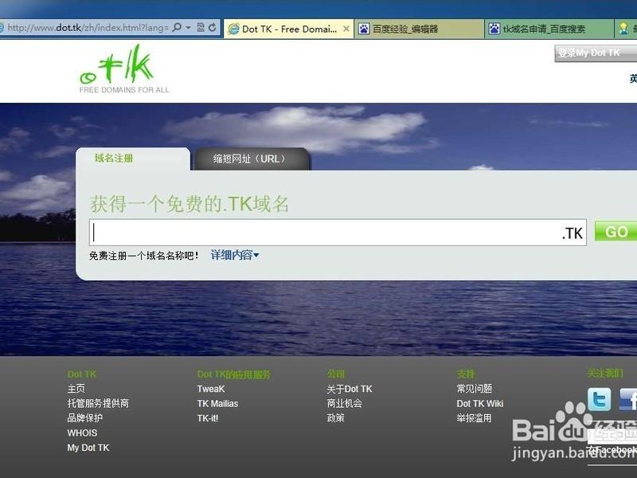Image resolution: width=637 pixels, height=478 pixels.
Task: Click the address bar search magnifier icon
Action: click(x=177, y=28)
